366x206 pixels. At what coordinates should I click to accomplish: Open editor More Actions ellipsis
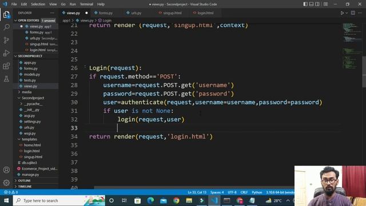tap(360, 13)
